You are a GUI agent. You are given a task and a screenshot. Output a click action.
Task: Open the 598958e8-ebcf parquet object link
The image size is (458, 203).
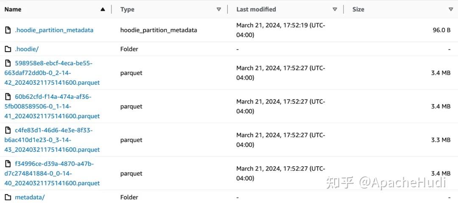[x=52, y=73]
